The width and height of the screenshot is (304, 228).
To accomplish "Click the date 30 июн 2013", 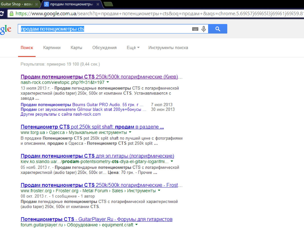I will coord(163,109).
